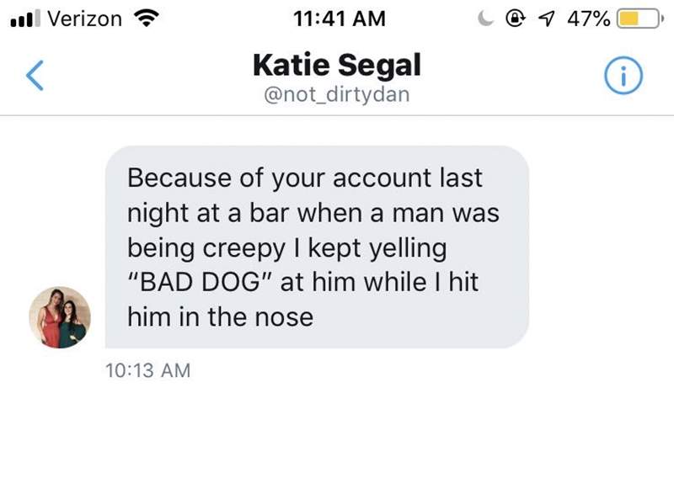Screen dimensions: 674x494
Task: Tap the Verizon carrier label
Action: (x=84, y=18)
